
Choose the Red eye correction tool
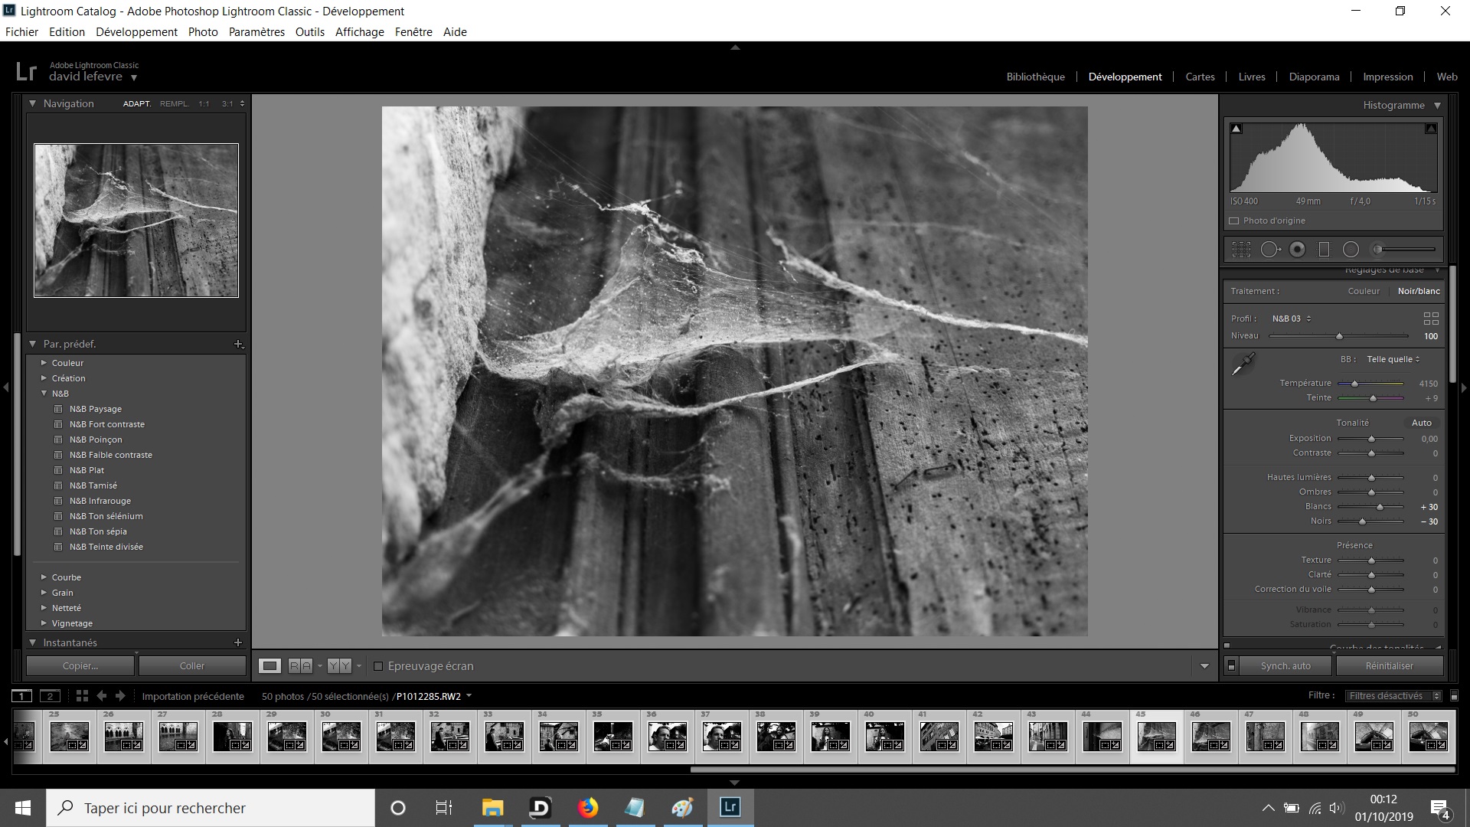pyautogui.click(x=1297, y=250)
